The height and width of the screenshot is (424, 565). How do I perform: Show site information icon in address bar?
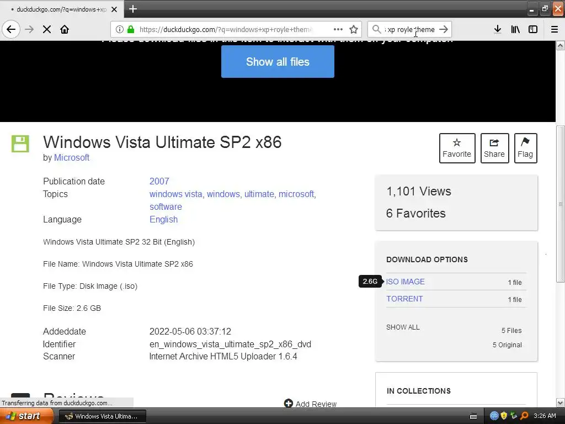click(x=119, y=29)
